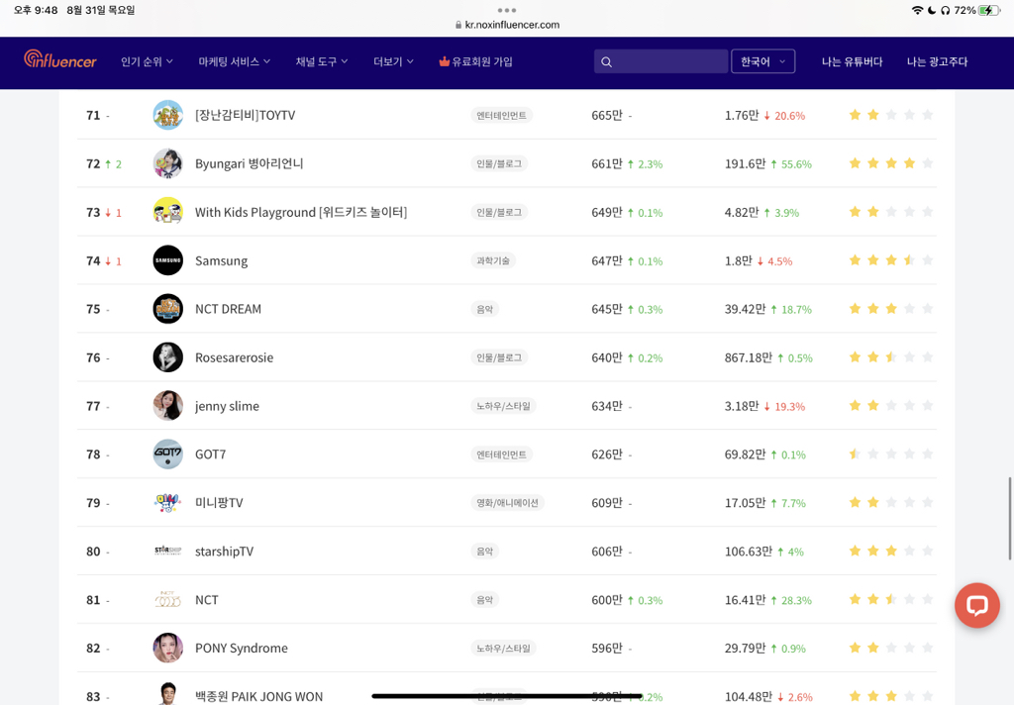
Task: Expand the 채널 도구 menu
Action: pos(322,62)
